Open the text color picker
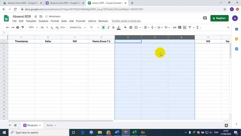The image size is (241, 136). pyautogui.click(x=119, y=28)
